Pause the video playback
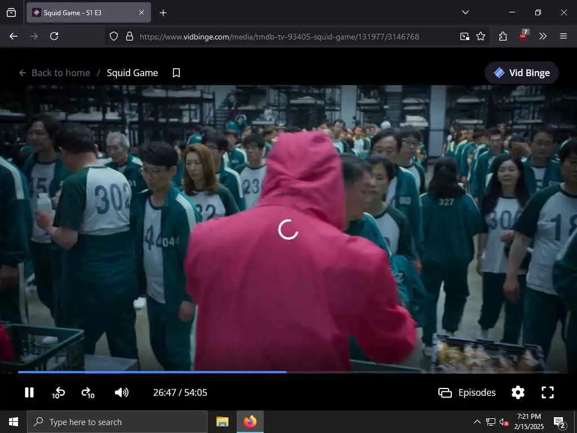This screenshot has width=577, height=433. tap(29, 392)
